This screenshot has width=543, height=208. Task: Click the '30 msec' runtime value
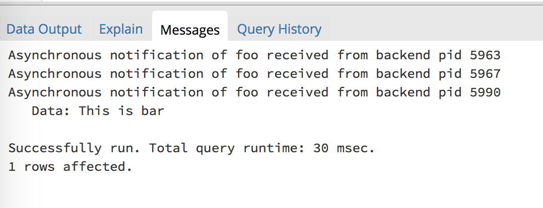[344, 148]
